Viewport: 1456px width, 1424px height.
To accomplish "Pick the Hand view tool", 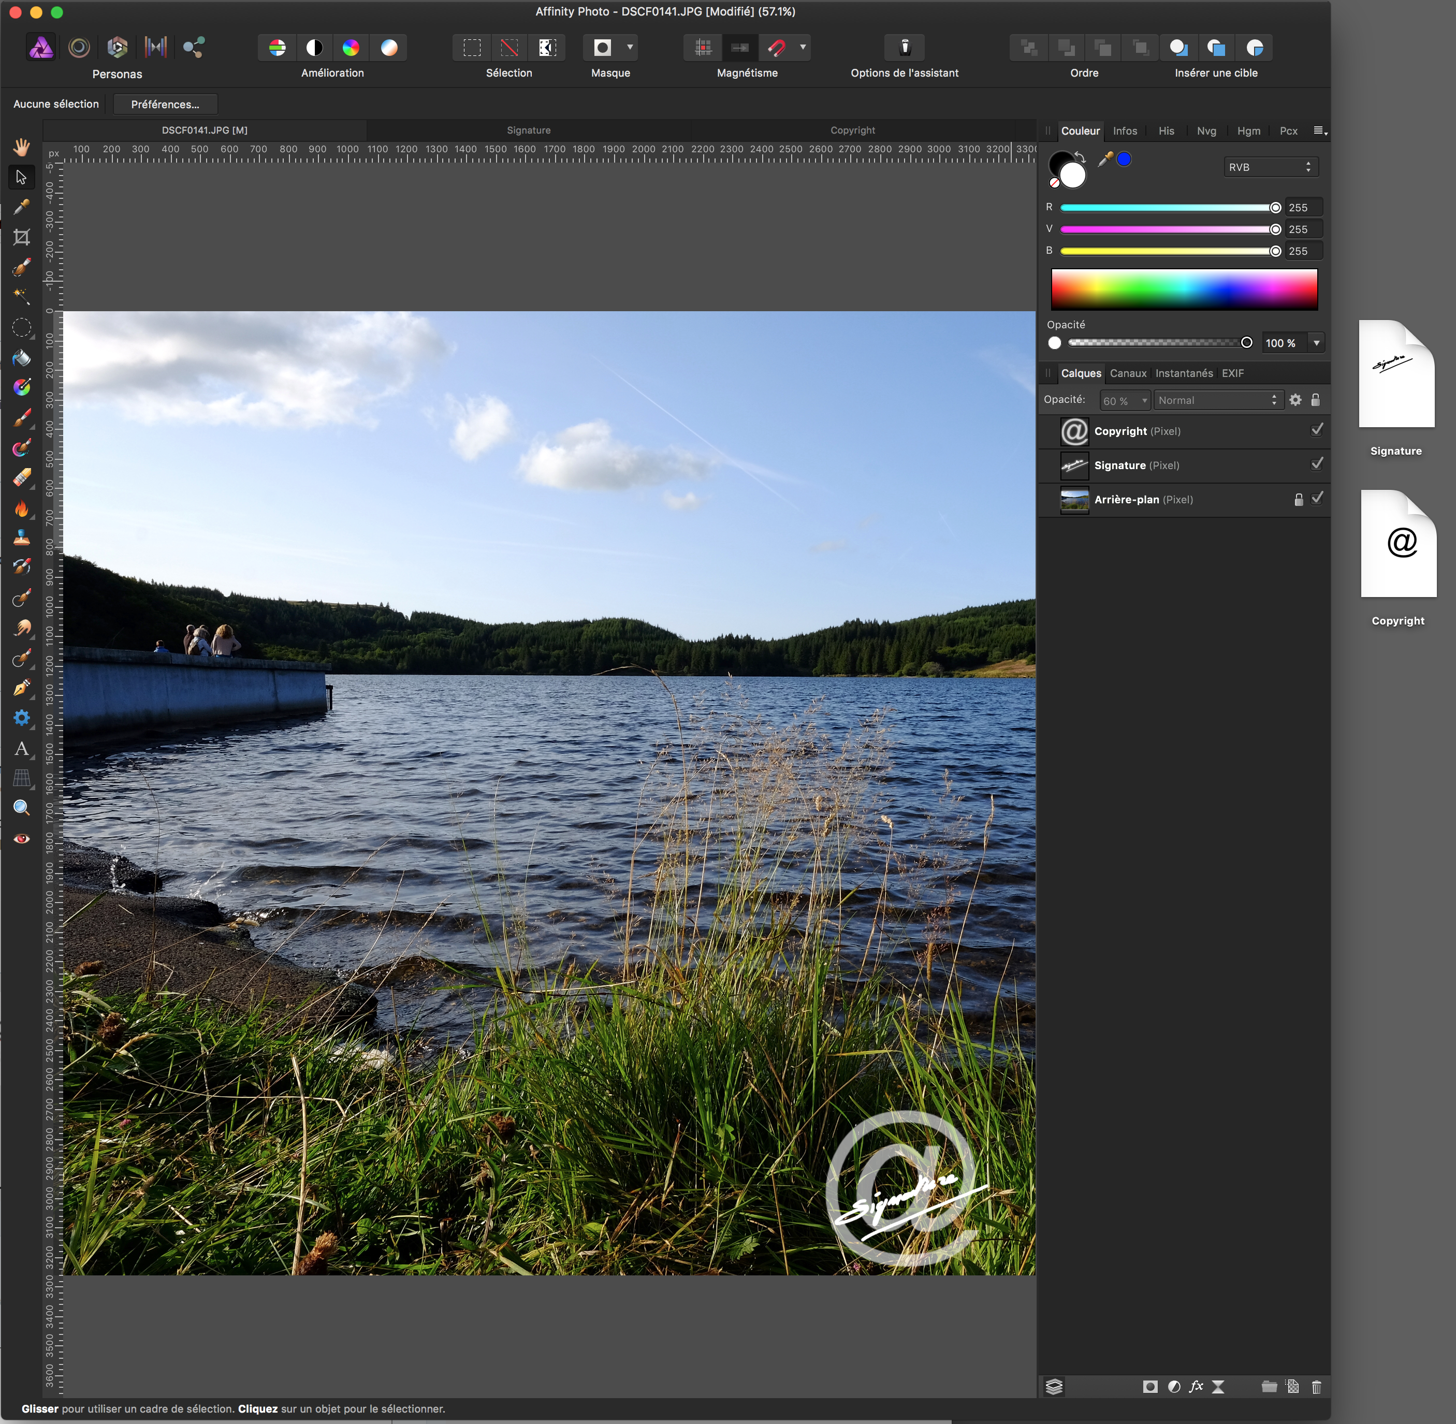I will 22,147.
